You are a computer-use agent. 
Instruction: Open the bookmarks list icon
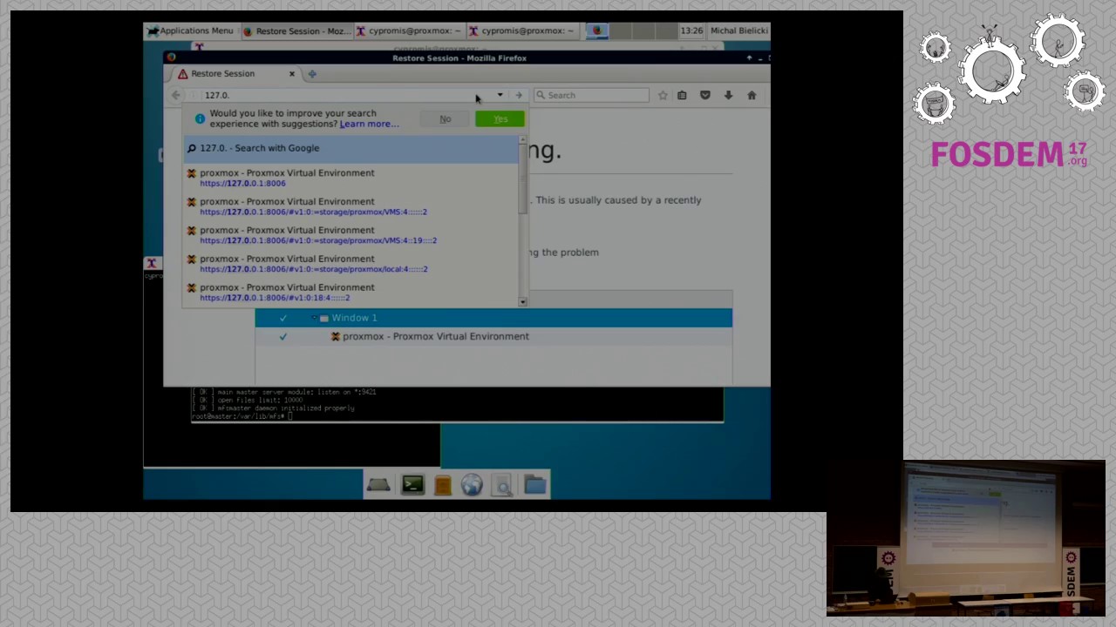pyautogui.click(x=682, y=95)
